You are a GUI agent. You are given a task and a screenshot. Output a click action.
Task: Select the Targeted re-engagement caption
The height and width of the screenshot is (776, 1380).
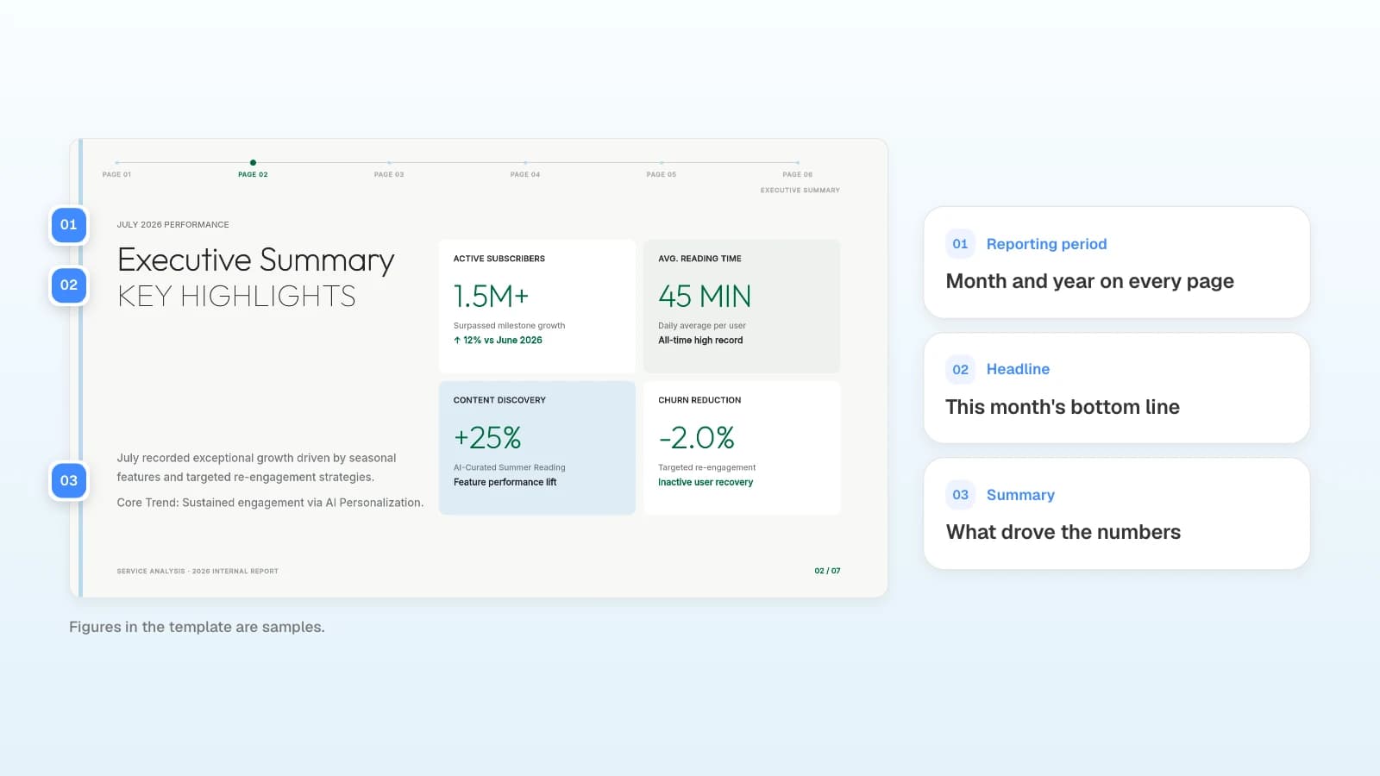click(707, 467)
